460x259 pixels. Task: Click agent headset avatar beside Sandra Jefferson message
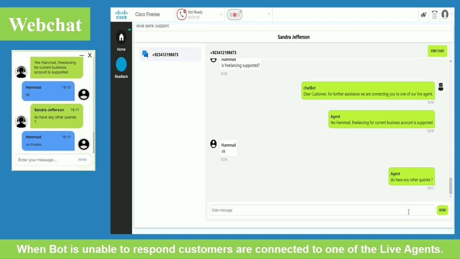tap(21, 121)
